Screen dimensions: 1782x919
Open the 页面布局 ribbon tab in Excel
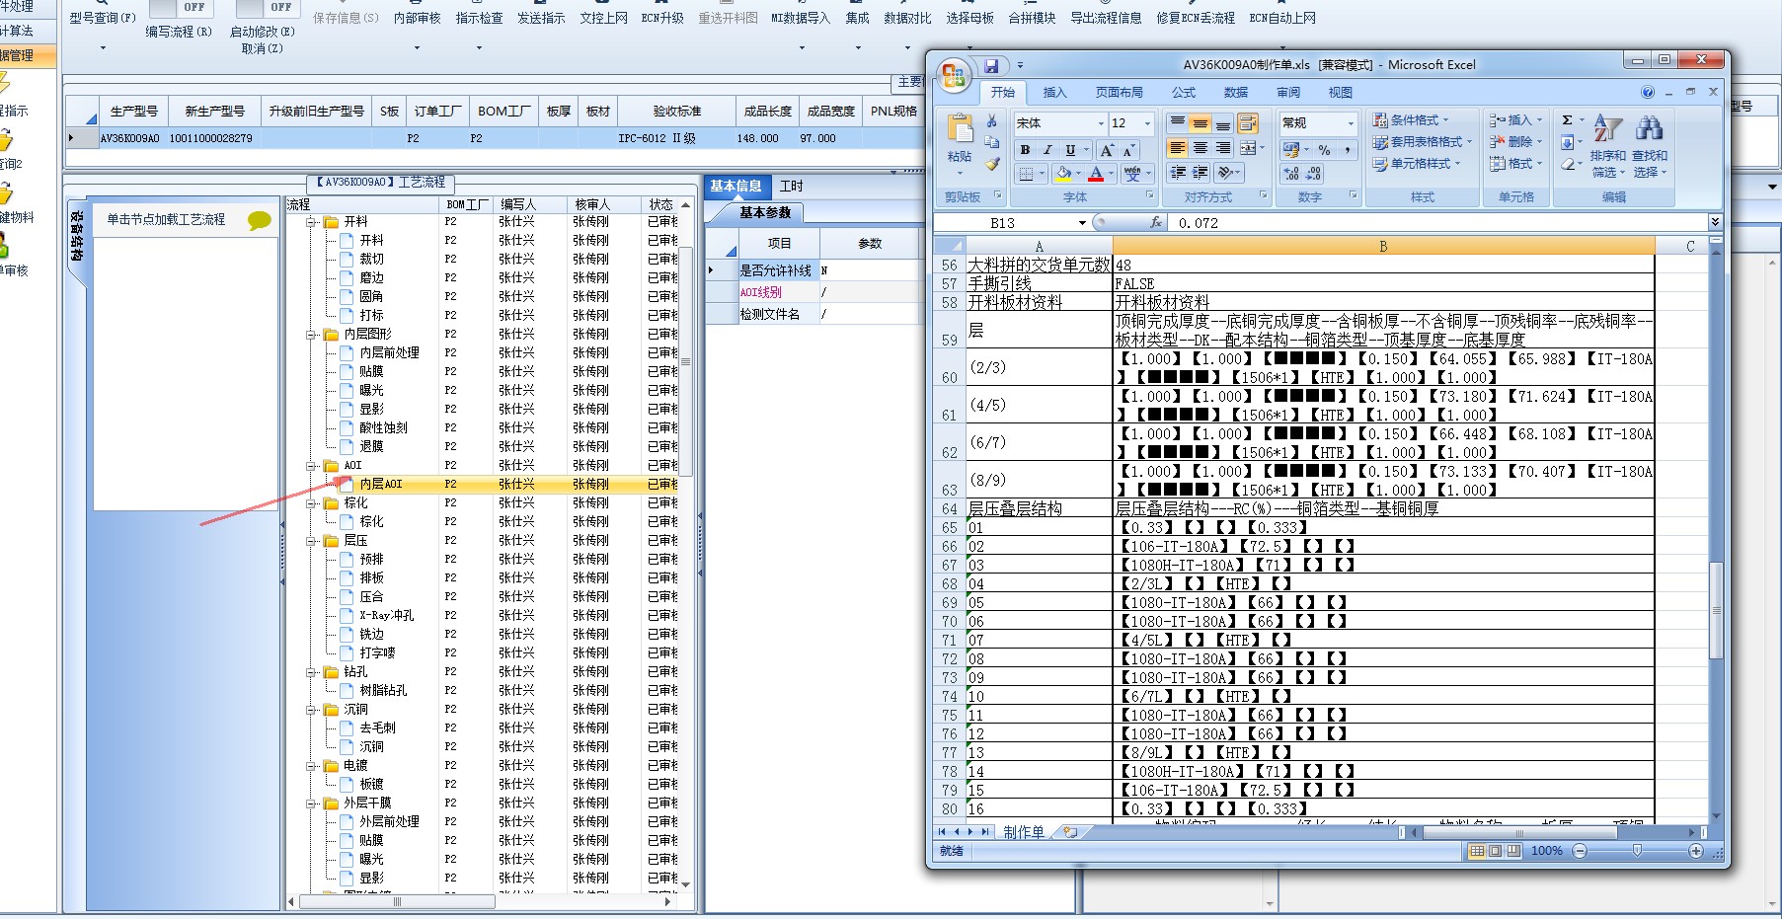tap(1119, 93)
